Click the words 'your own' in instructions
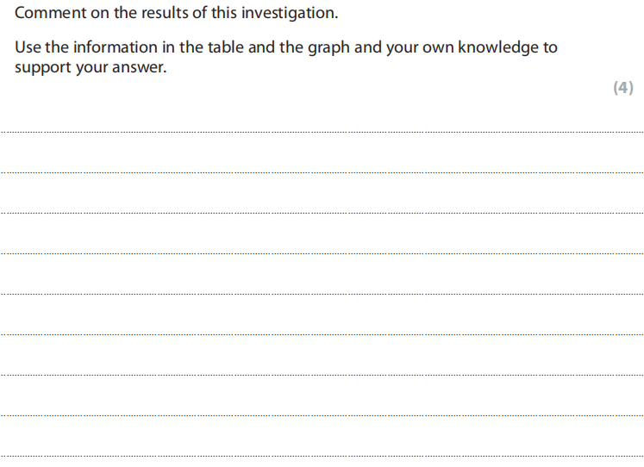The image size is (644, 467). click(x=421, y=48)
